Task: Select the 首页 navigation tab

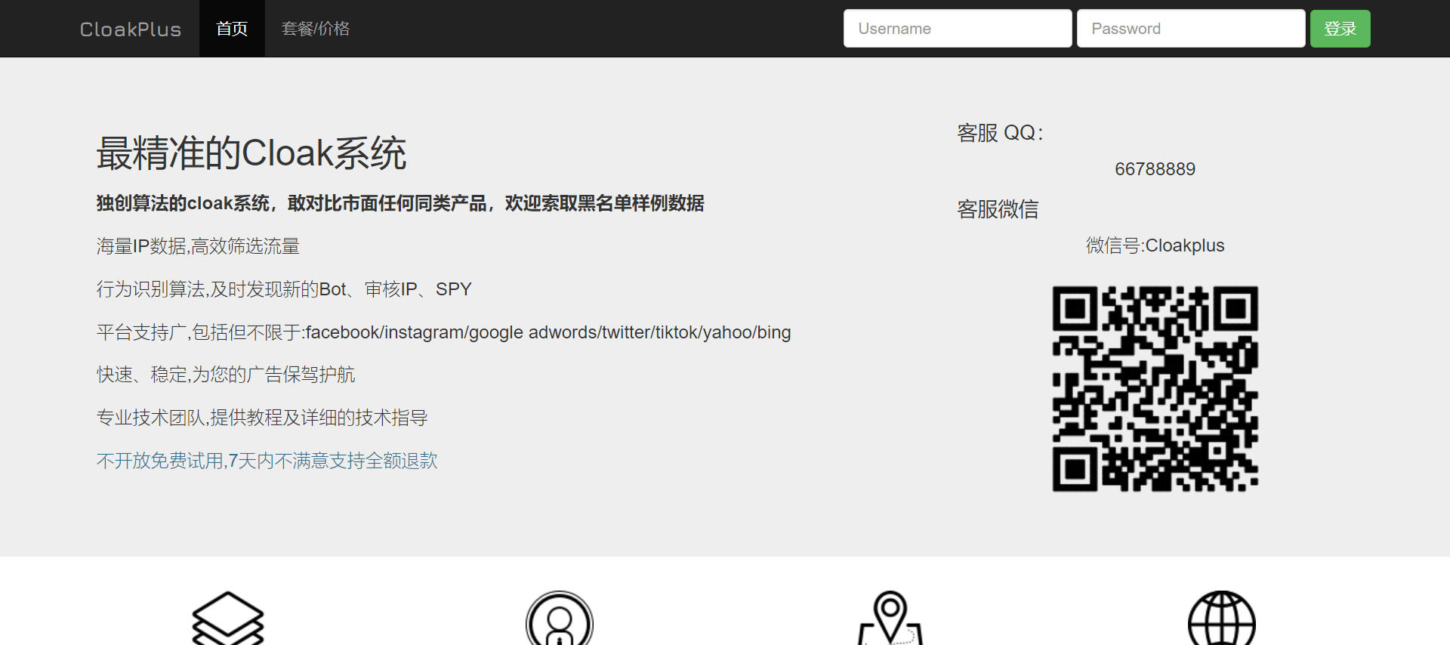Action: [232, 29]
